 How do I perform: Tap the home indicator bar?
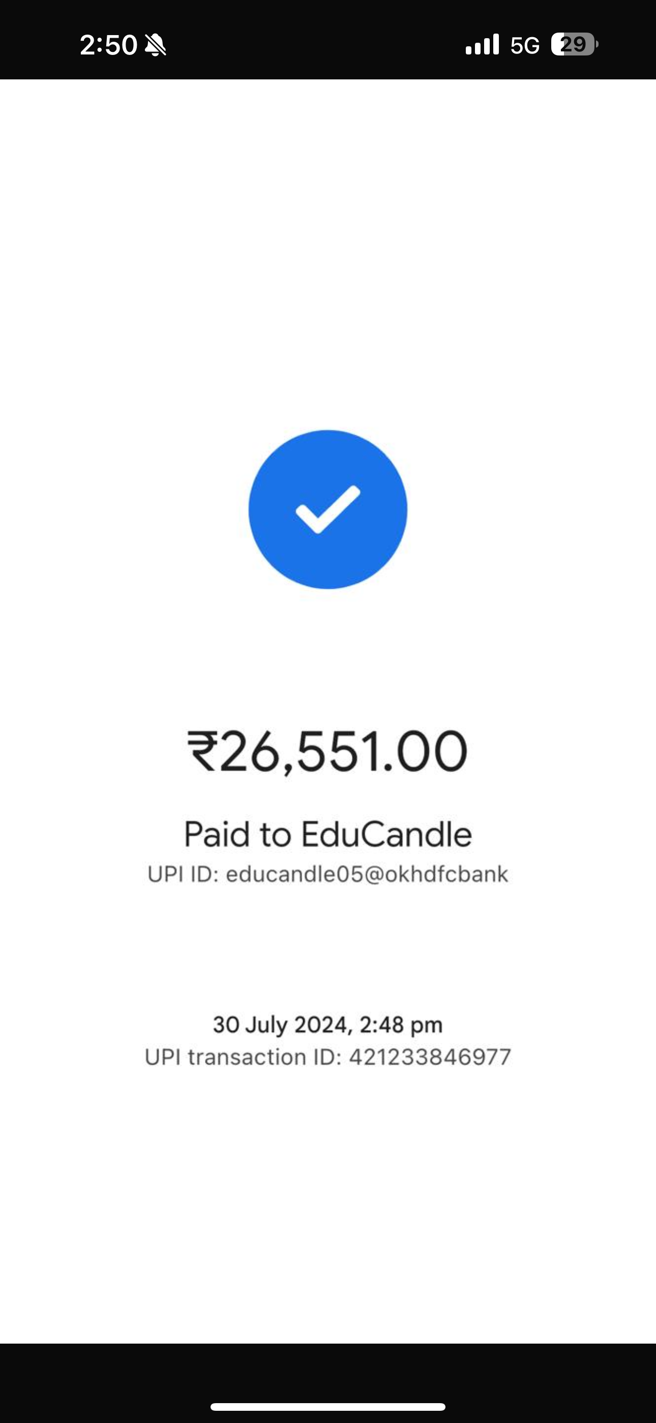(x=328, y=1406)
